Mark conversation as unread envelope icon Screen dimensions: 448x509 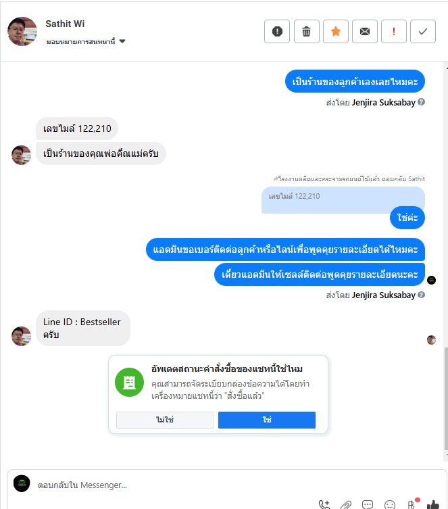click(x=365, y=32)
